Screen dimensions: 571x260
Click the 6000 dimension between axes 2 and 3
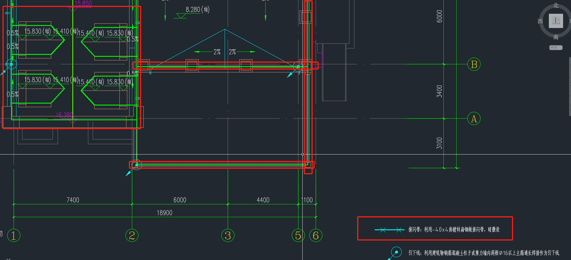[x=180, y=200]
